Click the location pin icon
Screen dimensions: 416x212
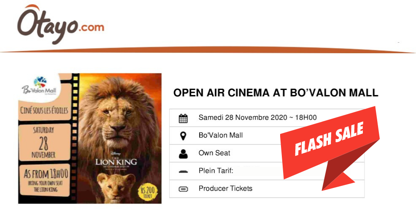183,136
